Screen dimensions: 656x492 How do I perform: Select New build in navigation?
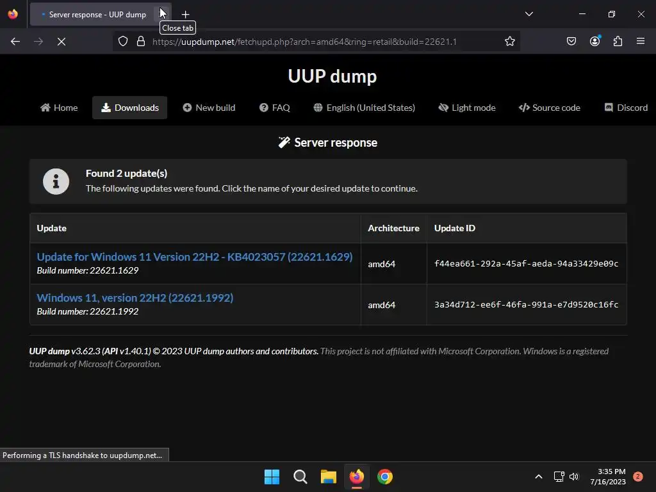[x=209, y=108]
